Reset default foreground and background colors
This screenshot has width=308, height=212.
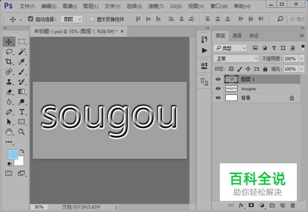[9, 164]
